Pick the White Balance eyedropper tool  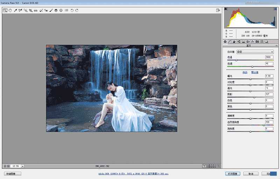pyautogui.click(x=15, y=10)
